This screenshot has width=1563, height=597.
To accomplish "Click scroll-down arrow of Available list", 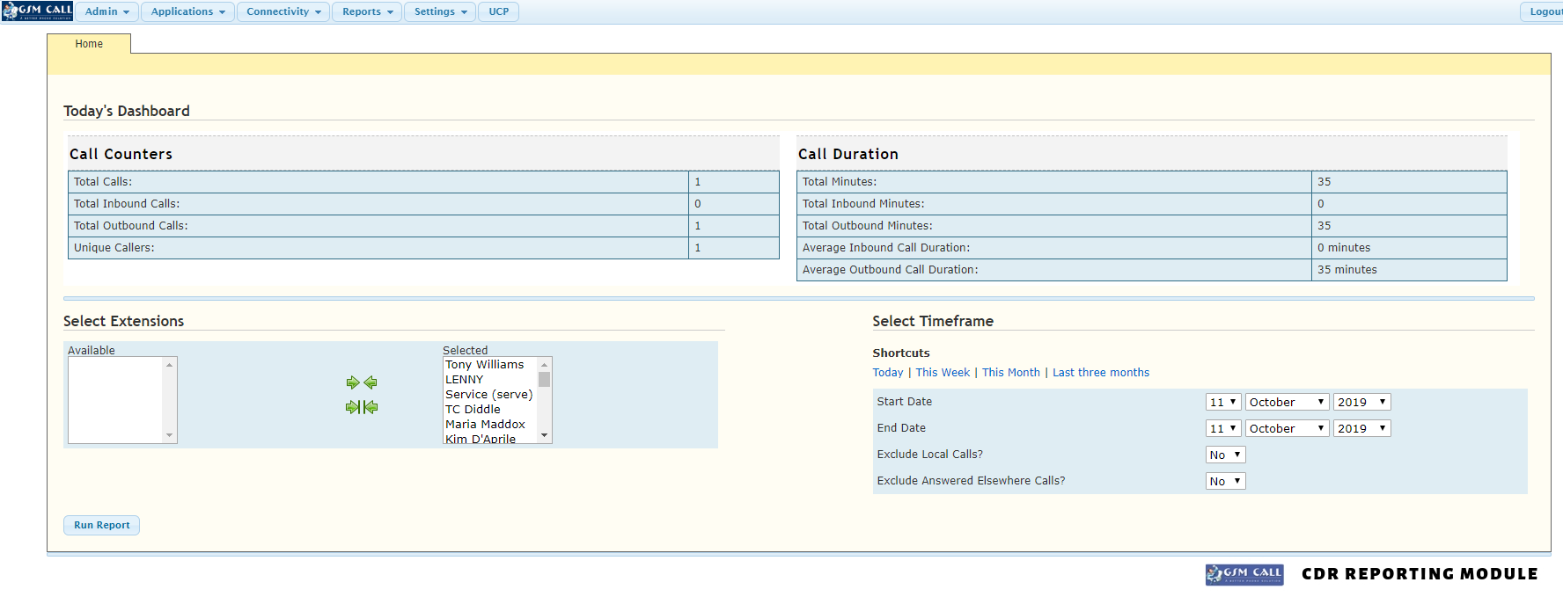I will pyautogui.click(x=169, y=436).
